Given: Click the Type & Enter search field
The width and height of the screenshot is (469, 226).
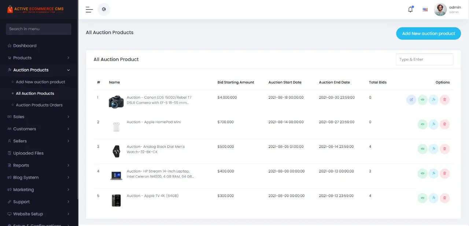Looking at the screenshot, I should [424, 59].
